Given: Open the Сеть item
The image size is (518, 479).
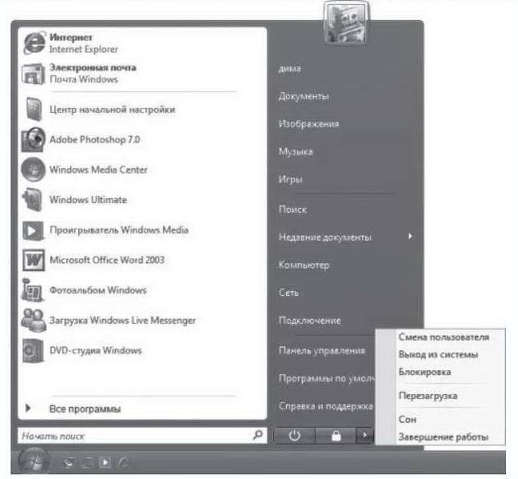Looking at the screenshot, I should click(288, 292).
